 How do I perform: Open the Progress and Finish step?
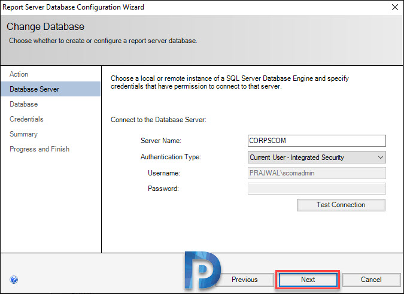[x=40, y=149]
